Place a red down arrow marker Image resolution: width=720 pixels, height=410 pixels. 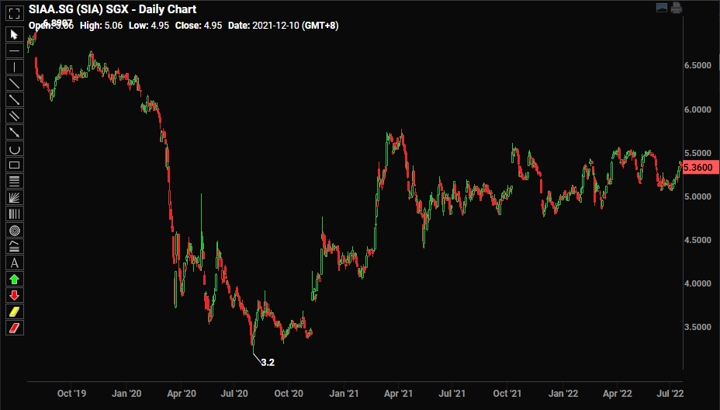pyautogui.click(x=14, y=296)
